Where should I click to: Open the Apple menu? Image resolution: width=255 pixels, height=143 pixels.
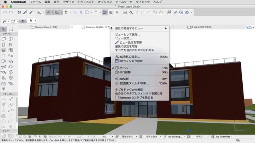click(x=5, y=2)
